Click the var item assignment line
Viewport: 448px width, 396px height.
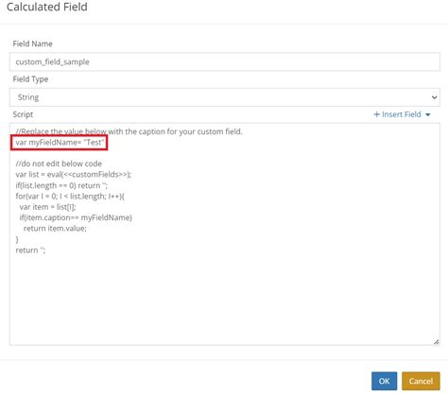47,207
